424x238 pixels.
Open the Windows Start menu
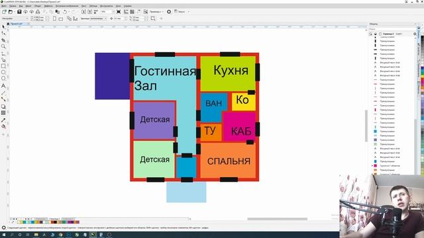click(4, 235)
